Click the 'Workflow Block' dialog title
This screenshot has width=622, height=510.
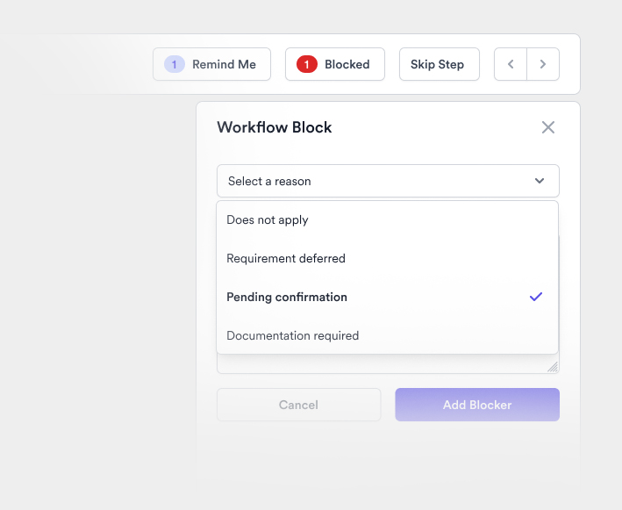[x=275, y=127]
